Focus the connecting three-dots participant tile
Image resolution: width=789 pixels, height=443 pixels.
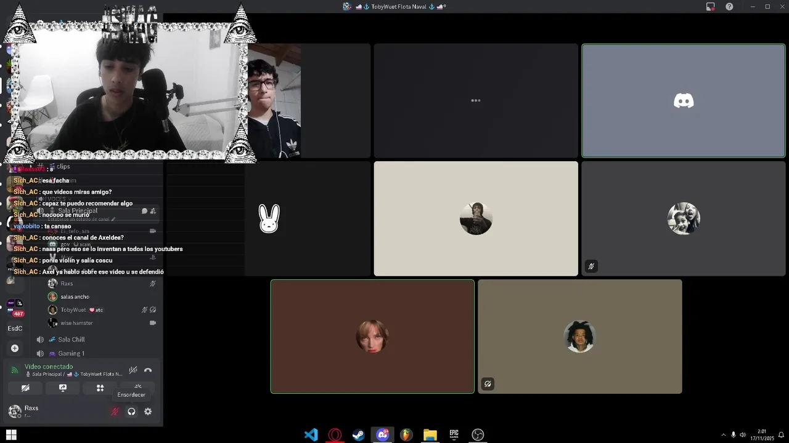(476, 101)
